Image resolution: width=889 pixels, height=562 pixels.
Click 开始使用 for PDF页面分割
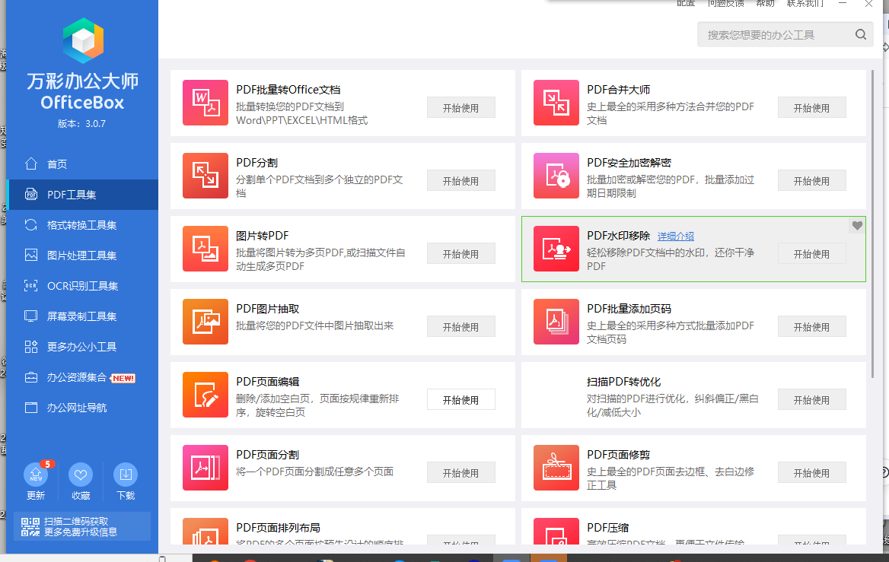click(x=461, y=473)
